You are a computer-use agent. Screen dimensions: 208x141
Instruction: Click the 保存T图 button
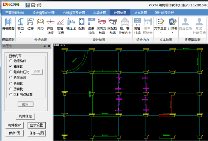point(14,133)
